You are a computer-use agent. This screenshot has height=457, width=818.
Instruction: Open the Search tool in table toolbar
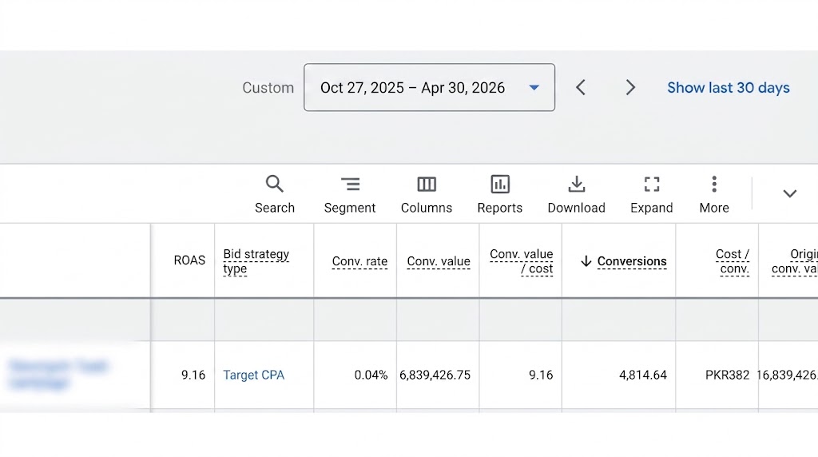[275, 195]
